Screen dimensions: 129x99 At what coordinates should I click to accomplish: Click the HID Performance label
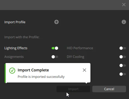point(80,48)
